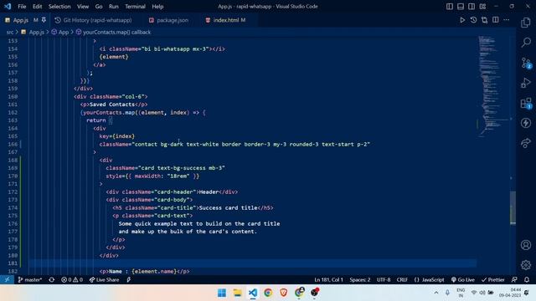This screenshot has width=536, height=301.
Task: Unpin the App.js tab via pin icon
Action: pyautogui.click(x=44, y=20)
